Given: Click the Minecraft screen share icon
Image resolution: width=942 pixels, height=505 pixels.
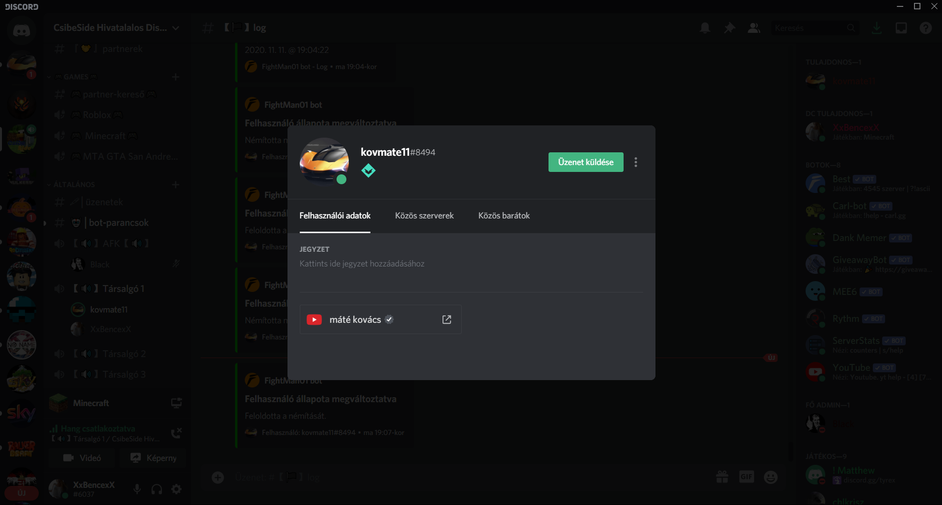Looking at the screenshot, I should (x=177, y=403).
